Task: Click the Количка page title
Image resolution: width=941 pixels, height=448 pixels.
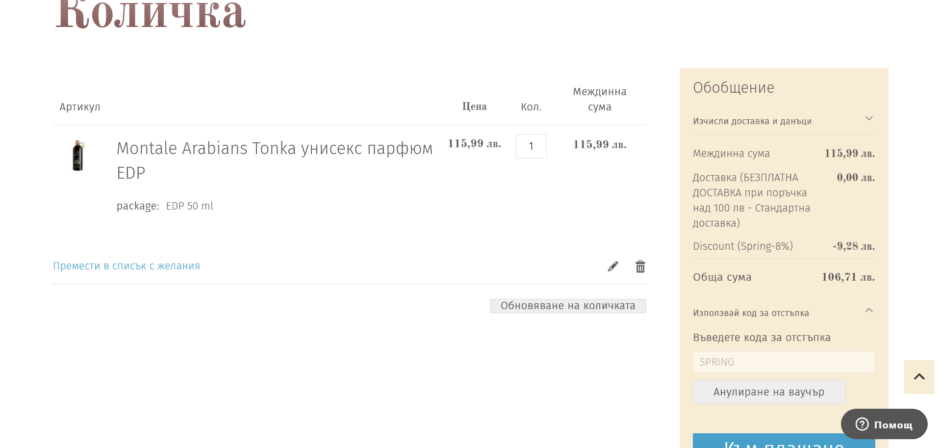Action: pyautogui.click(x=151, y=14)
